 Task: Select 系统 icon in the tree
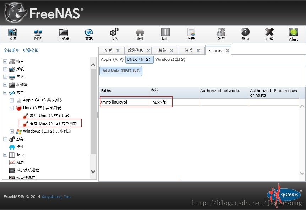click(x=12, y=69)
